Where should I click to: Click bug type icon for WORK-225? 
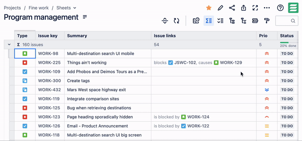pos(25,63)
